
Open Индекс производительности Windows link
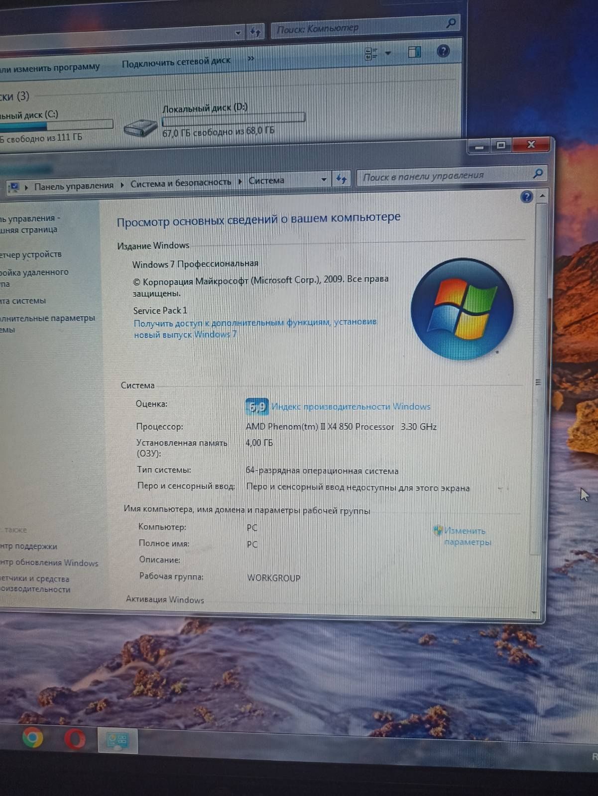point(351,407)
